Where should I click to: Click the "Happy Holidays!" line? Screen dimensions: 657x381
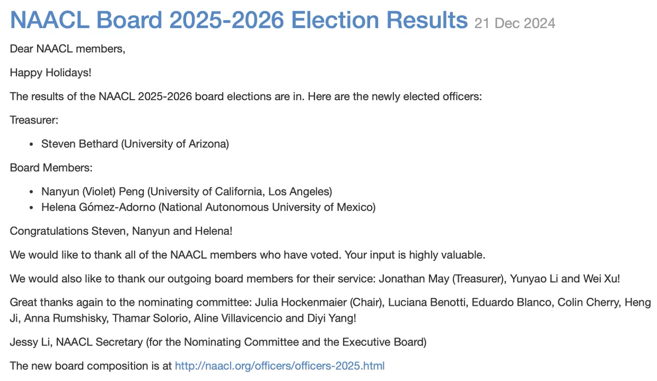point(51,72)
